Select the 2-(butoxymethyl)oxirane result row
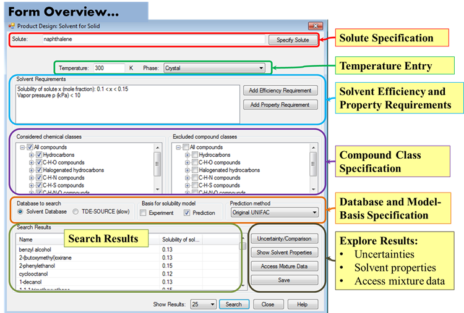464x313 pixels. pos(128,258)
